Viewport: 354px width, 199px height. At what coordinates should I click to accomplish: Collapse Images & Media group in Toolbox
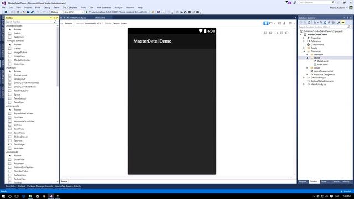click(x=7, y=41)
